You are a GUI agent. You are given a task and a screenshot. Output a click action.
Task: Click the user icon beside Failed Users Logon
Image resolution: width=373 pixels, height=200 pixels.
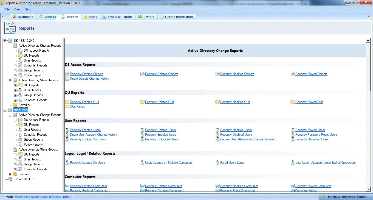(217, 163)
